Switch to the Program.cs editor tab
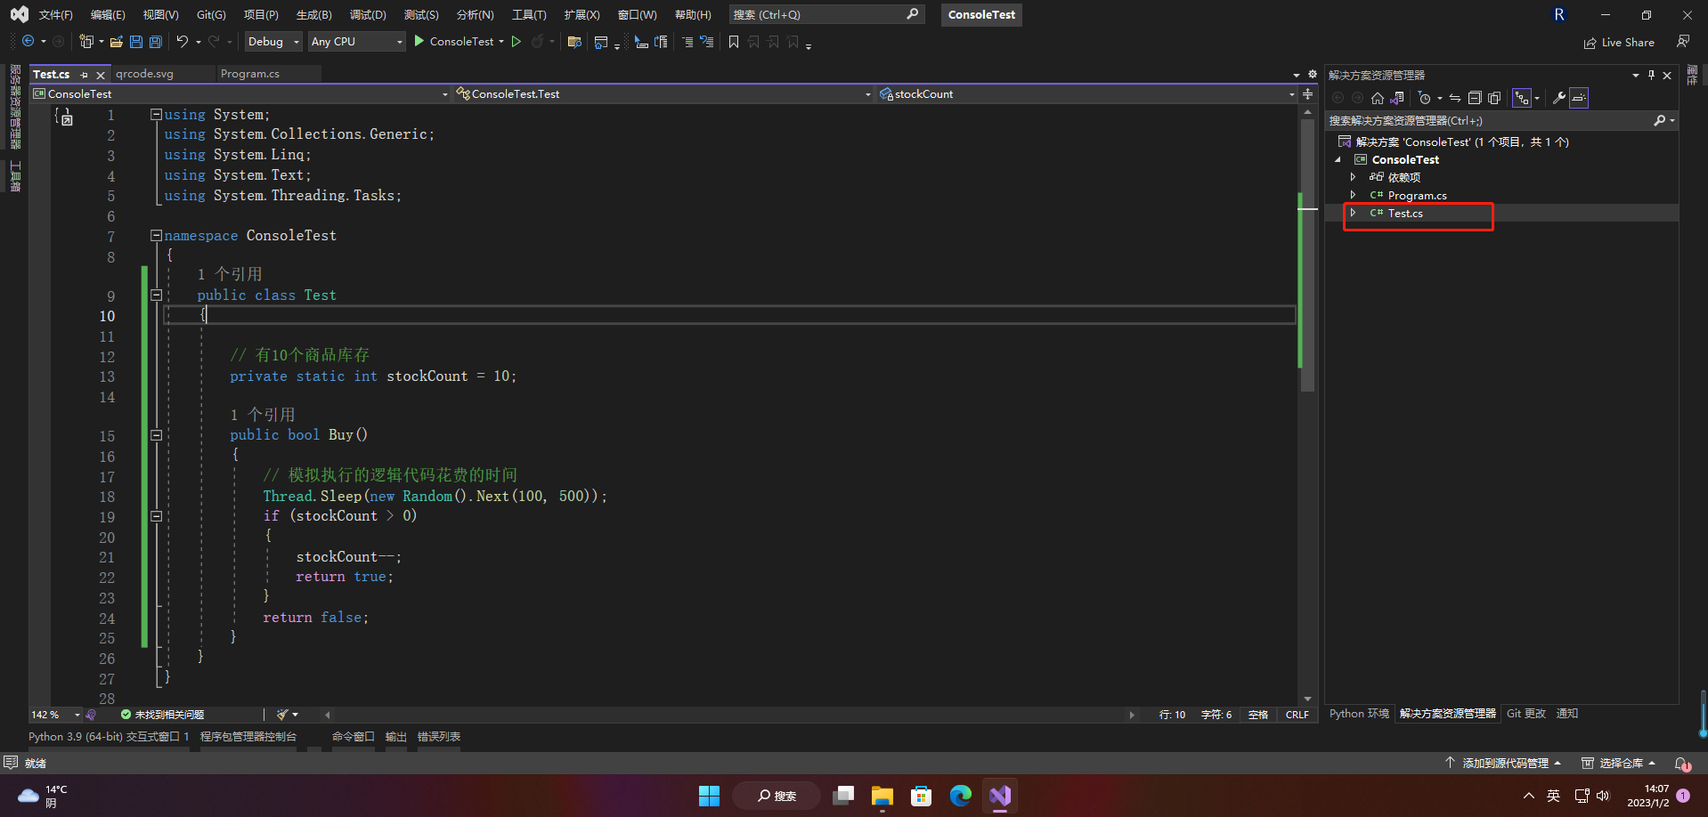The image size is (1708, 817). coord(250,74)
